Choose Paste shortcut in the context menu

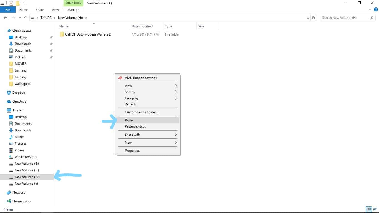tap(148, 126)
